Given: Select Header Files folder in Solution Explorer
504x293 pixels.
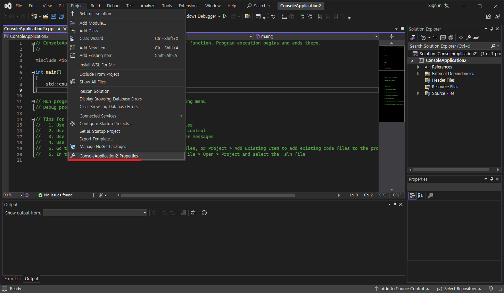Looking at the screenshot, I should [x=443, y=80].
